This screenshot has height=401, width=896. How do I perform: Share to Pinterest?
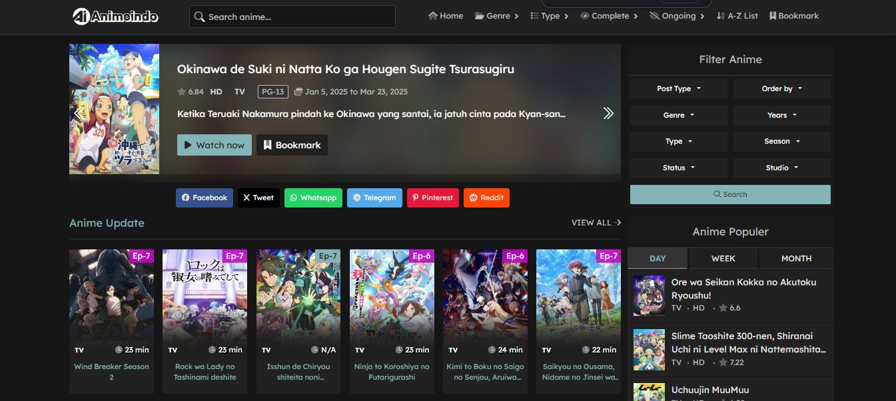click(433, 198)
